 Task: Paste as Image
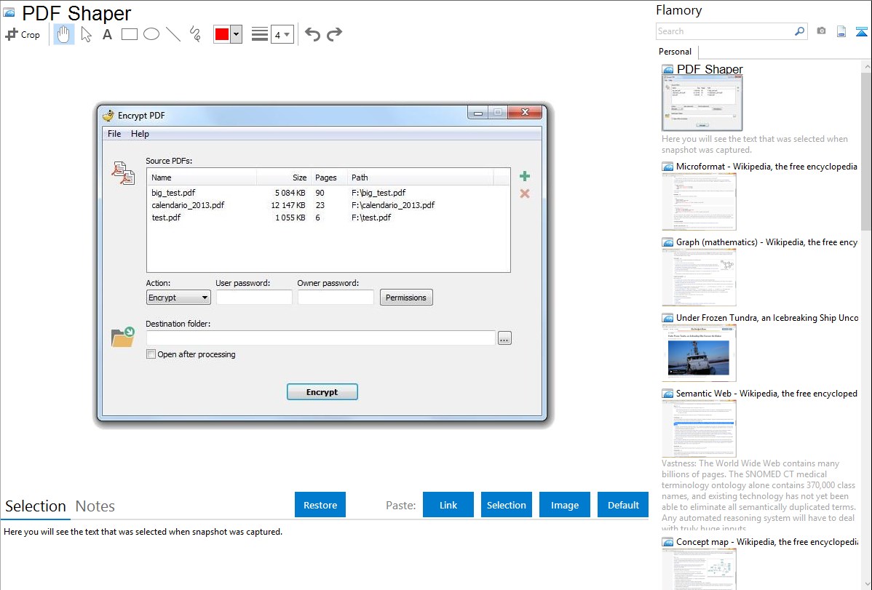(x=564, y=504)
